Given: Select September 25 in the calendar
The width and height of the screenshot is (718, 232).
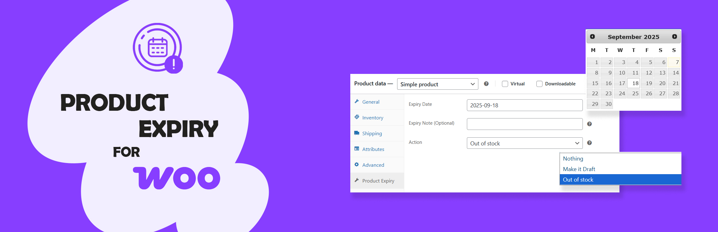Looking at the screenshot, I should 634,93.
